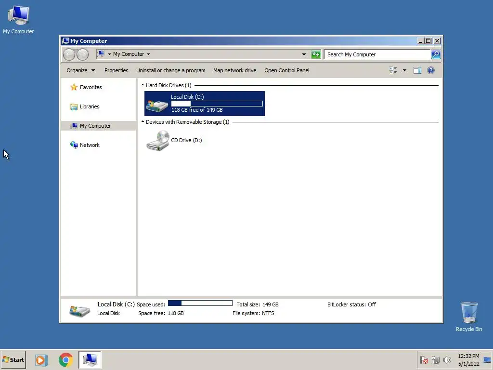Viewport: 493px width, 370px height.
Task: Open the My Computer desktop icon
Action: (x=18, y=19)
